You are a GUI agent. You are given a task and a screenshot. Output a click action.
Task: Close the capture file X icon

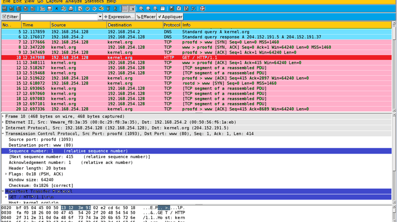point(56,9)
